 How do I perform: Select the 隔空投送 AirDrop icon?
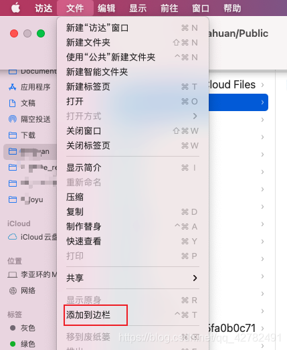tap(13, 119)
